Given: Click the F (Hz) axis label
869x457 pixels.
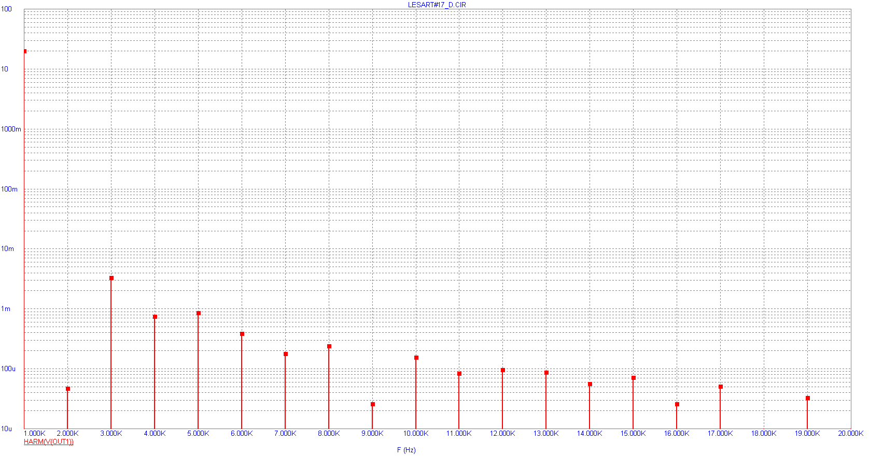Looking at the screenshot, I should (x=406, y=450).
